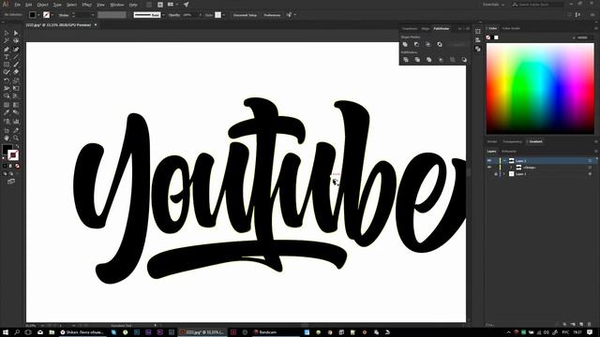600x337 pixels.
Task: Select the Column Graph tool
Action: point(16,121)
